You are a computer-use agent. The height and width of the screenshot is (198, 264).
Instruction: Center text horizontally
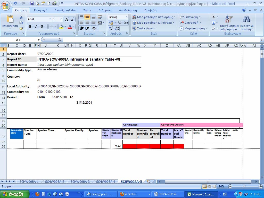pyautogui.click(x=87, y=23)
